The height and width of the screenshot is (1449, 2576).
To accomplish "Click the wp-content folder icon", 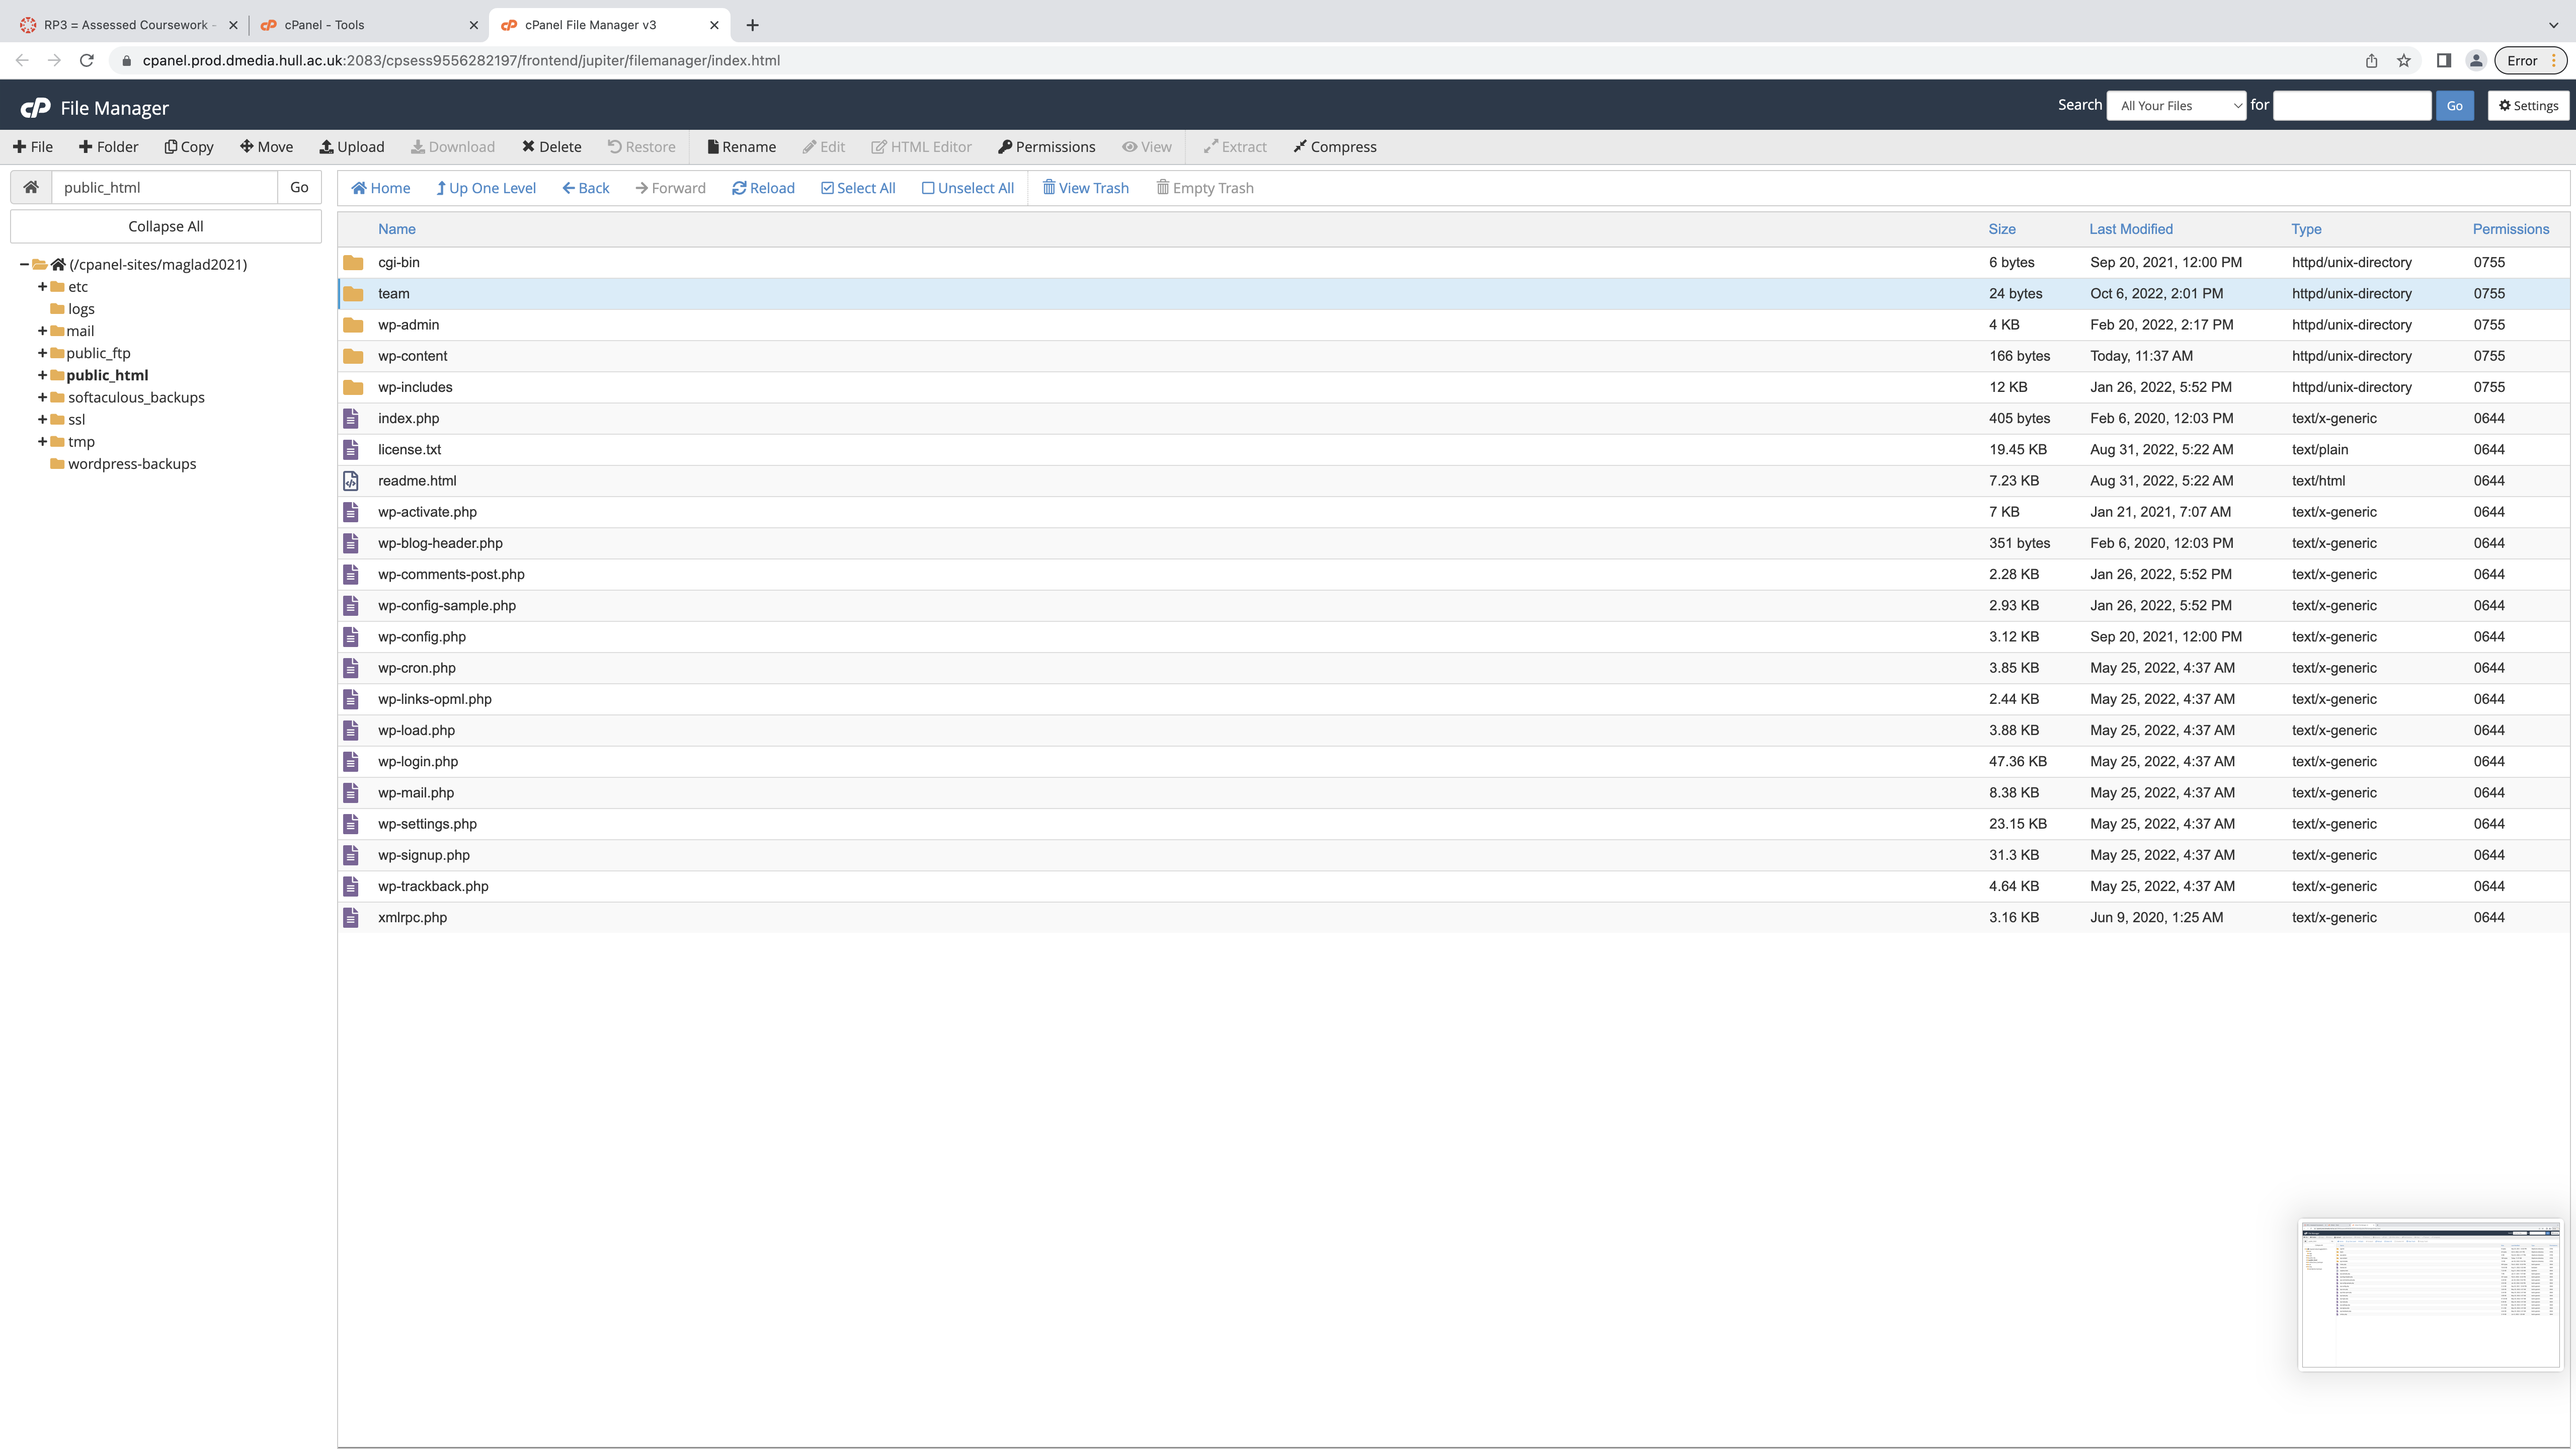I will point(353,356).
